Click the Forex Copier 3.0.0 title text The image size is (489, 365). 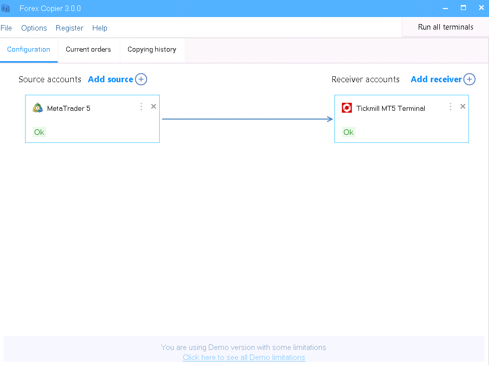(50, 9)
